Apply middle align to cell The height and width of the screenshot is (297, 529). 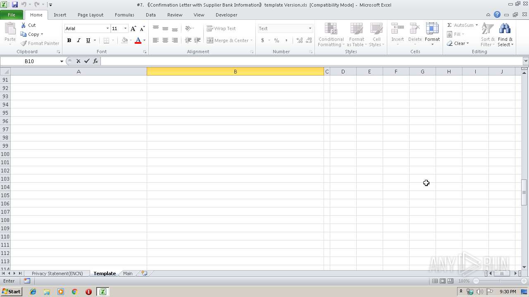[x=165, y=28]
